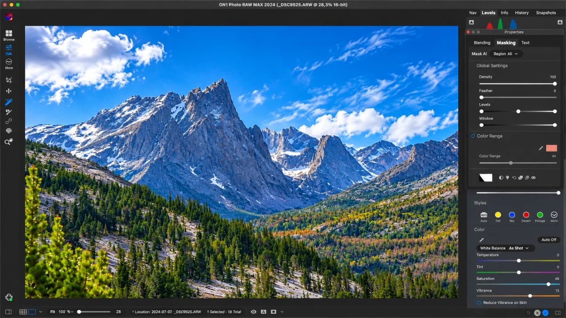Open the Region All dropdown
566x318 pixels.
point(506,54)
